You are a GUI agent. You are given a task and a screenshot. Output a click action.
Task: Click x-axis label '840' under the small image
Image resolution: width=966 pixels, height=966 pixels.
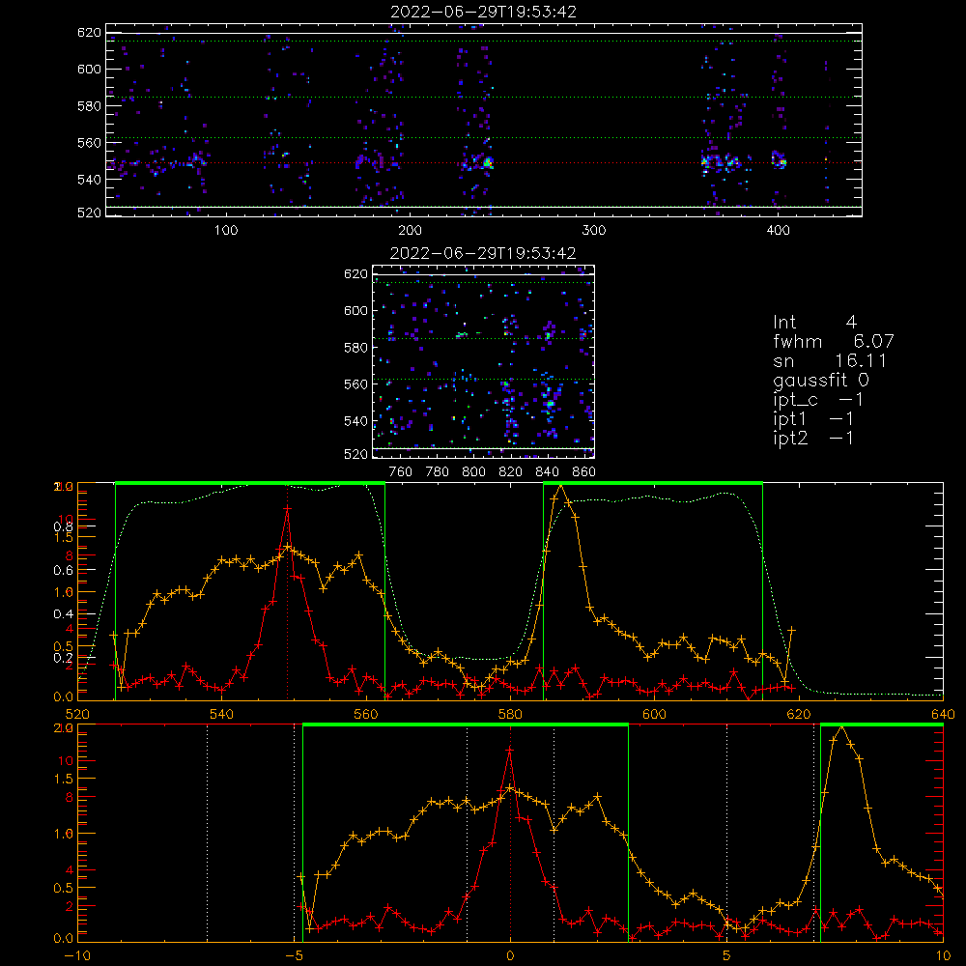pyautogui.click(x=547, y=472)
